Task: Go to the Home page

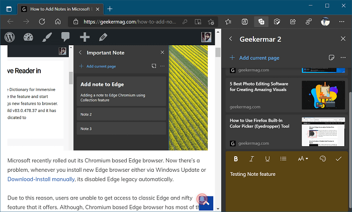Action: click(x=58, y=22)
